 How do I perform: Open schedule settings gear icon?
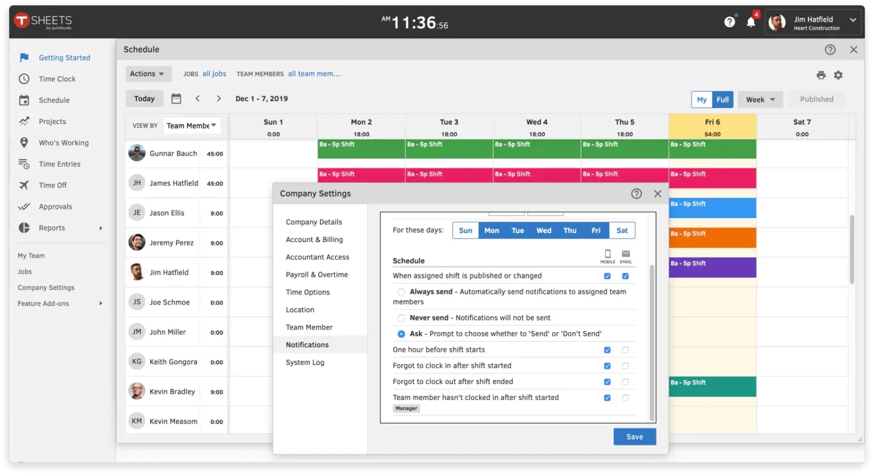(x=838, y=75)
